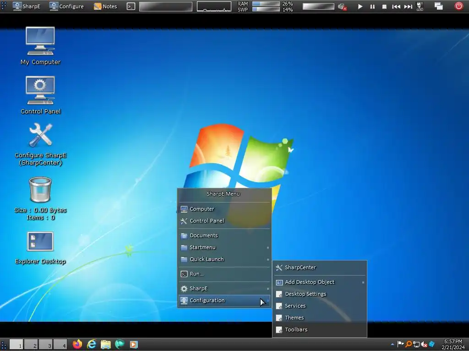Image resolution: width=469 pixels, height=351 pixels.
Task: Click the command input box in top bar
Action: pos(166,6)
